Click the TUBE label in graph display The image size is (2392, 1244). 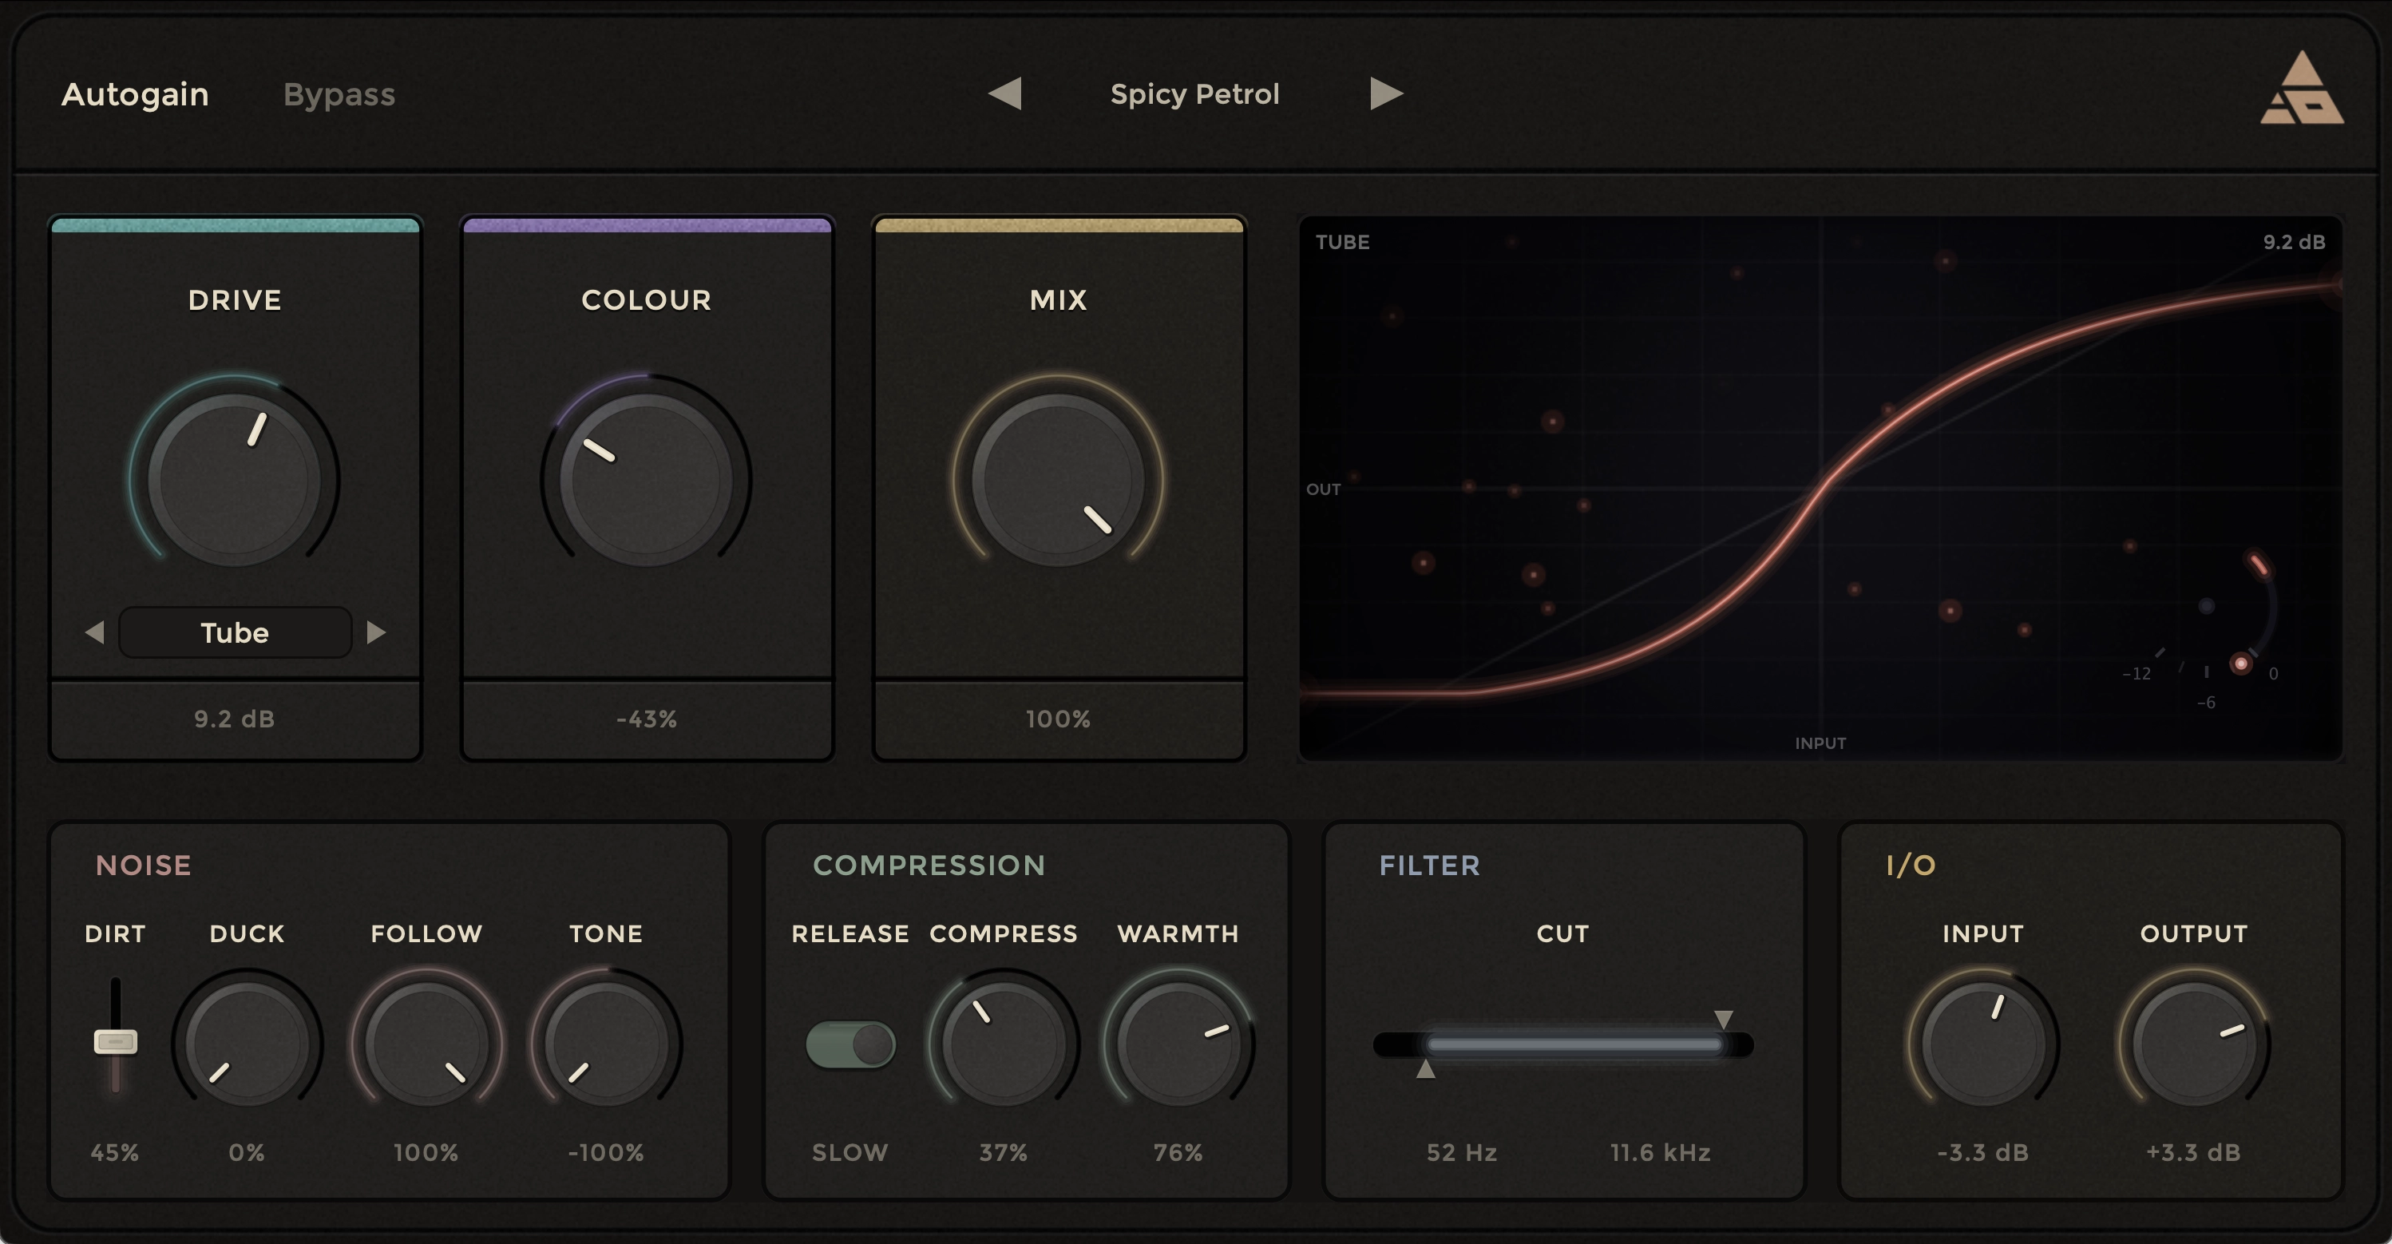pyautogui.click(x=1343, y=242)
